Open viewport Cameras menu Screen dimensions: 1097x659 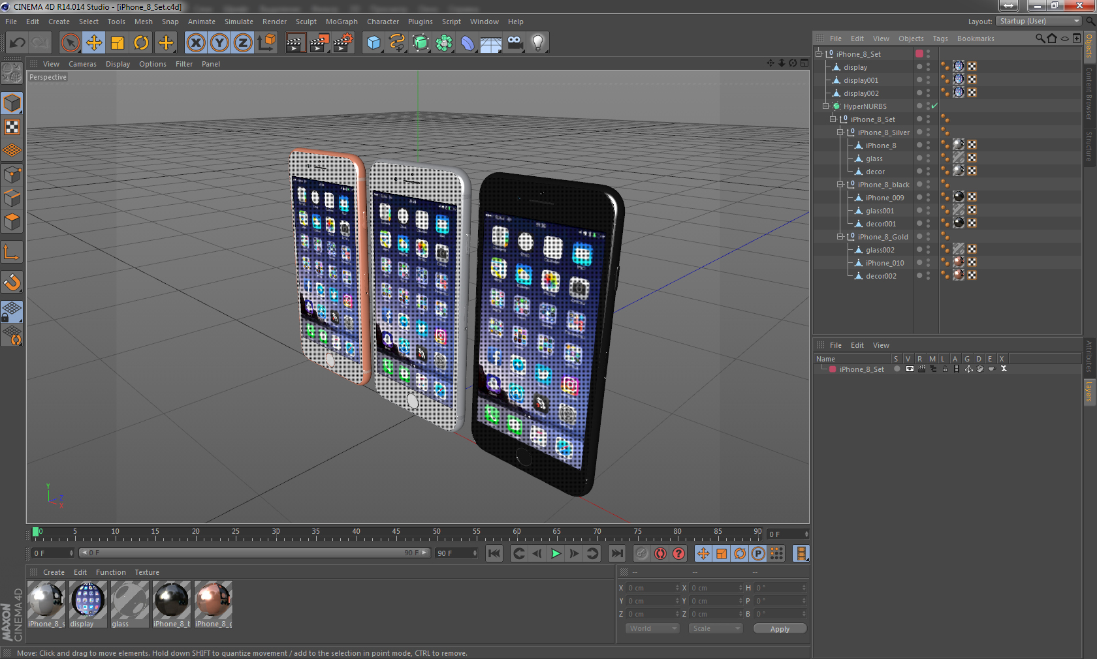pyautogui.click(x=82, y=64)
